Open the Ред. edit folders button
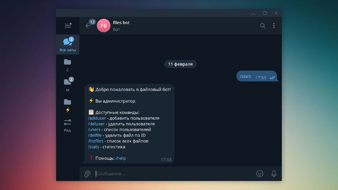This screenshot has width=338, height=190. 68,125
